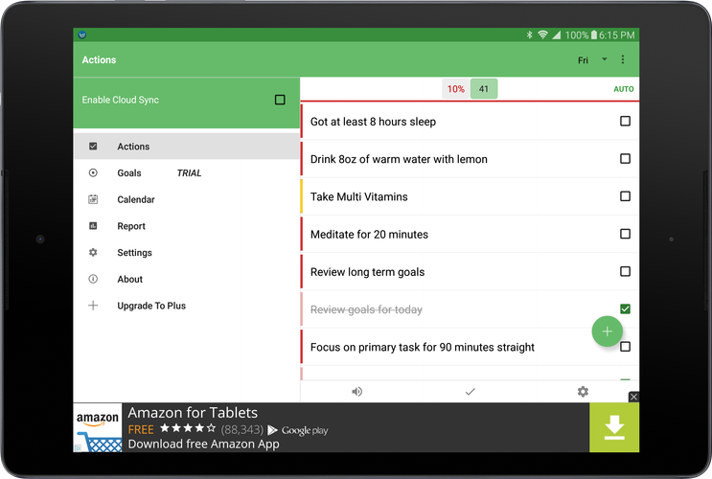Tap the 10% completion badge
The width and height of the screenshot is (712, 479).
456,89
